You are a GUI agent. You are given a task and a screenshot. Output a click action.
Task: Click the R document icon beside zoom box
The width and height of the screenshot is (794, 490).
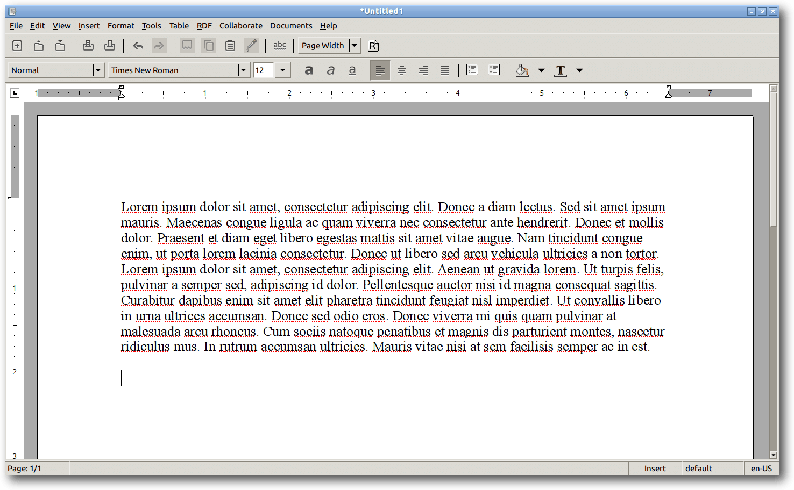(373, 46)
